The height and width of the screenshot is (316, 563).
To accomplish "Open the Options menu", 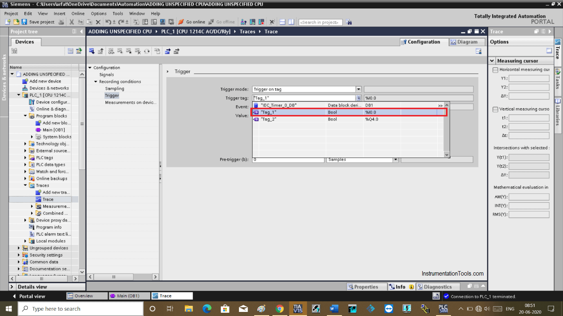I will point(99,13).
